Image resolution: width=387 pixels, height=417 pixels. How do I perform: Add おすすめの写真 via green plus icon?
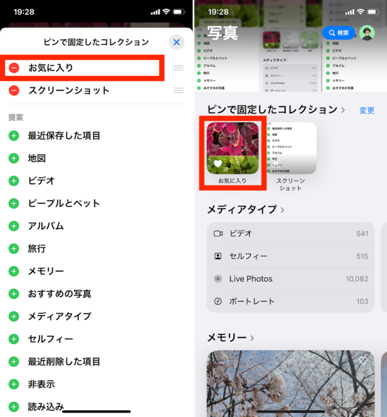[x=14, y=294]
